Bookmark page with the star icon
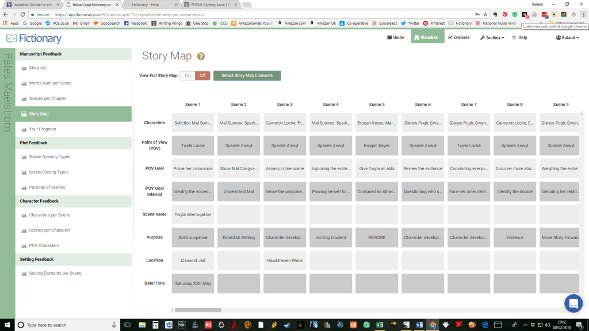This screenshot has height=331, width=589. point(485,14)
